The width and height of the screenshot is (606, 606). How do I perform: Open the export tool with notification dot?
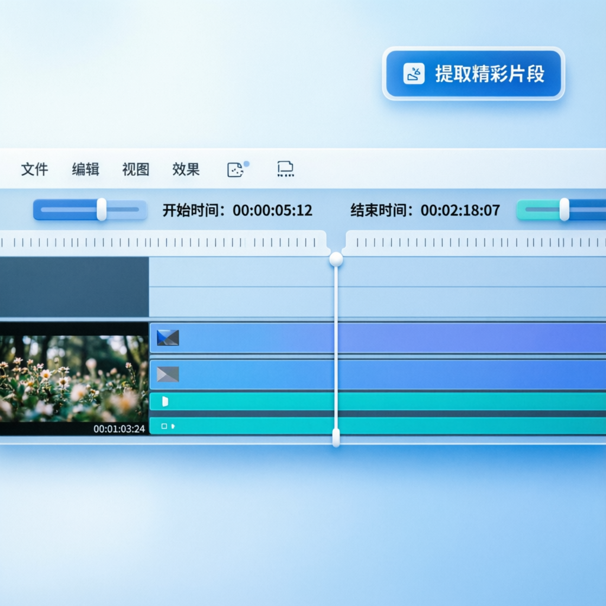click(x=236, y=170)
